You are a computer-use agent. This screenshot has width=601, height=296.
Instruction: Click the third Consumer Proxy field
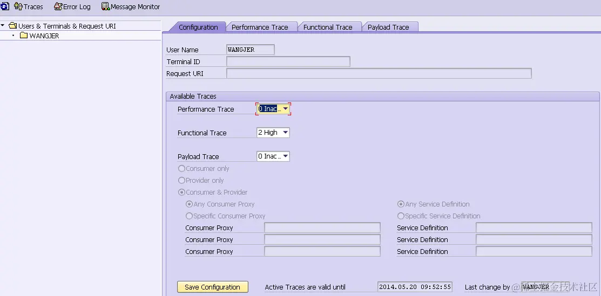[x=322, y=251]
